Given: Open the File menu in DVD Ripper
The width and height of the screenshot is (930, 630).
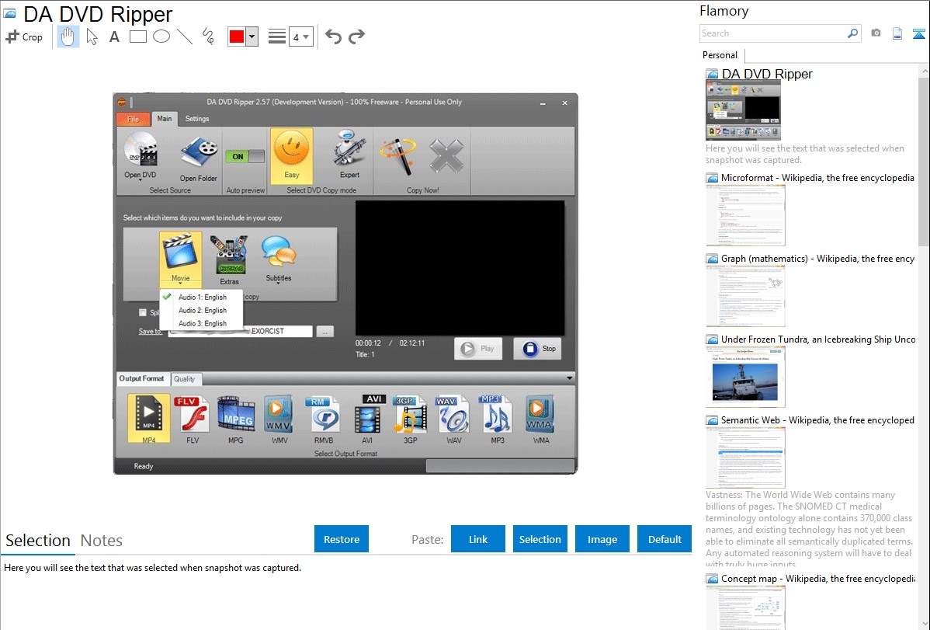Looking at the screenshot, I should pos(133,119).
